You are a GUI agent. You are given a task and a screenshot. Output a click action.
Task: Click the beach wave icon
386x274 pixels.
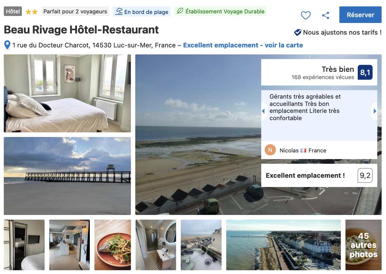coord(119,12)
